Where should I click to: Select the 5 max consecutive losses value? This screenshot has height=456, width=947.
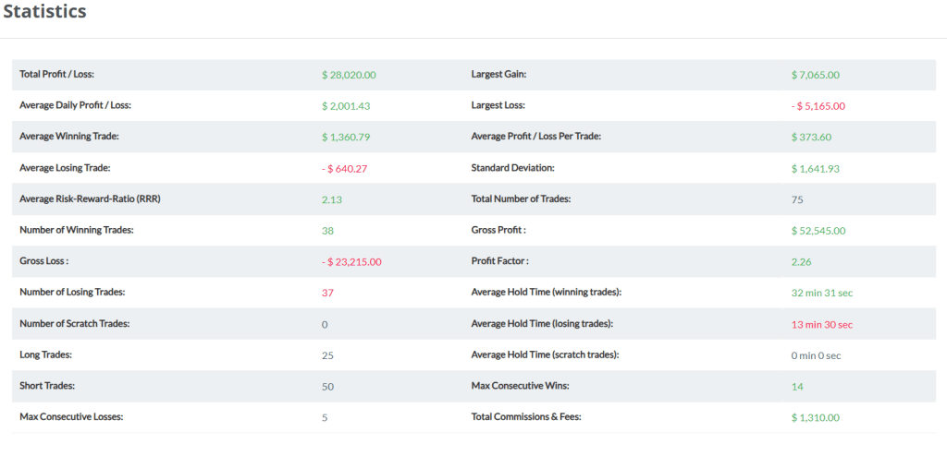(x=325, y=417)
